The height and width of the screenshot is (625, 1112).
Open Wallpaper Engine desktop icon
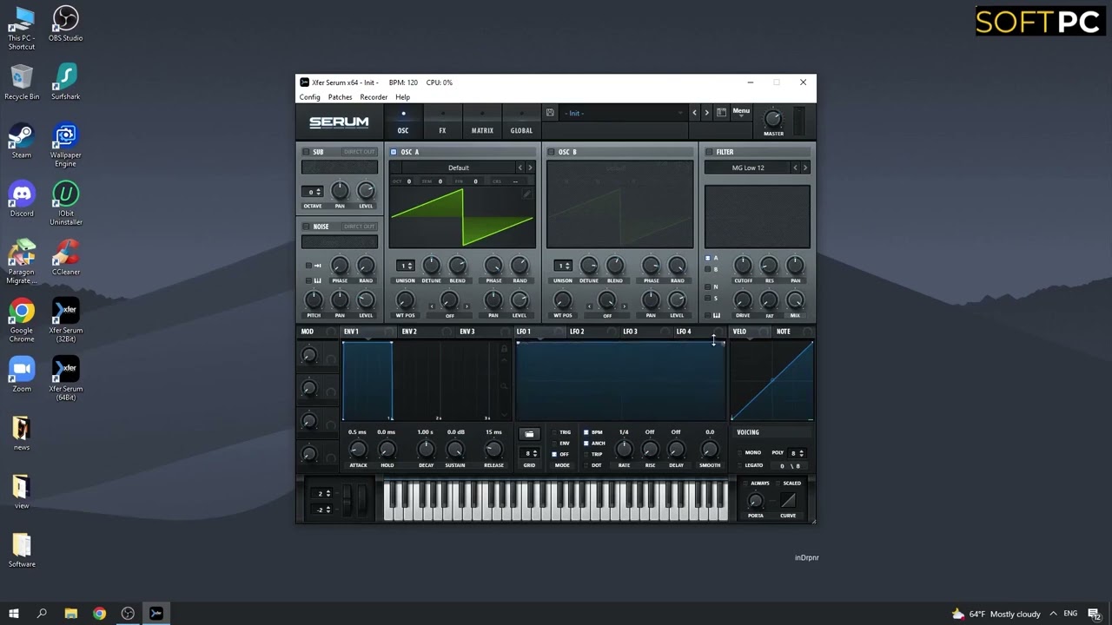click(x=65, y=145)
